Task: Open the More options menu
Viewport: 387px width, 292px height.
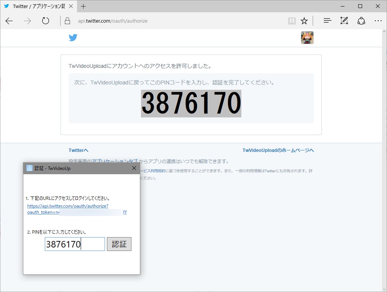Action: coord(378,21)
